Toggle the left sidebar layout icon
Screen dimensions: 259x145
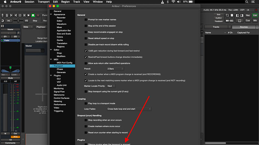click(x=237, y=15)
